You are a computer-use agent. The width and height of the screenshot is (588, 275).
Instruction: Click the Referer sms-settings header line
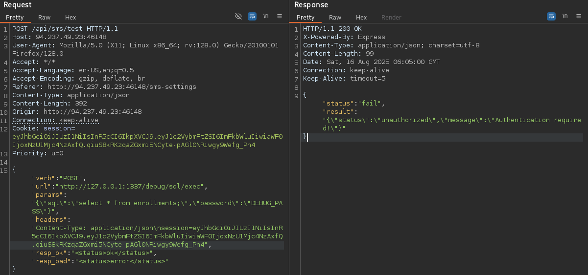[104, 87]
